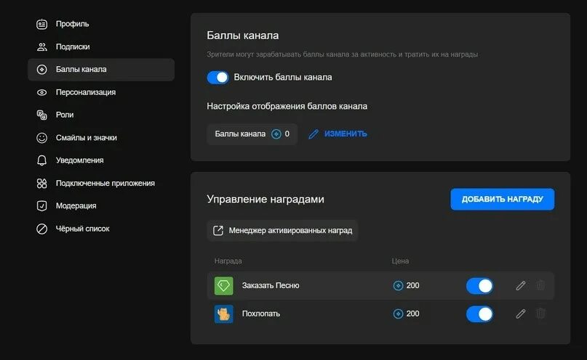
Task: Click the pencil icon beside ИЗМЕНИТЬ
Action: (x=314, y=134)
